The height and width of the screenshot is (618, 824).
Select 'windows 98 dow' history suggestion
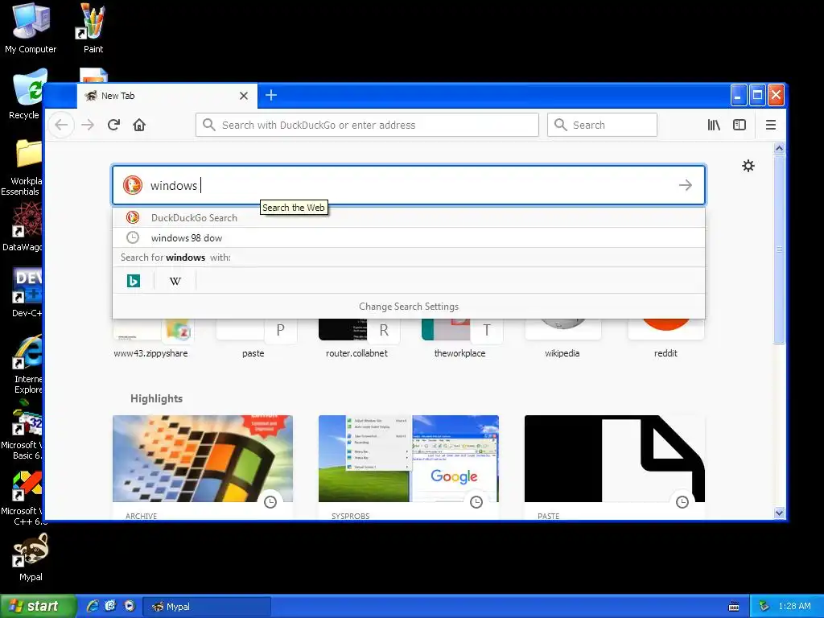coord(408,238)
